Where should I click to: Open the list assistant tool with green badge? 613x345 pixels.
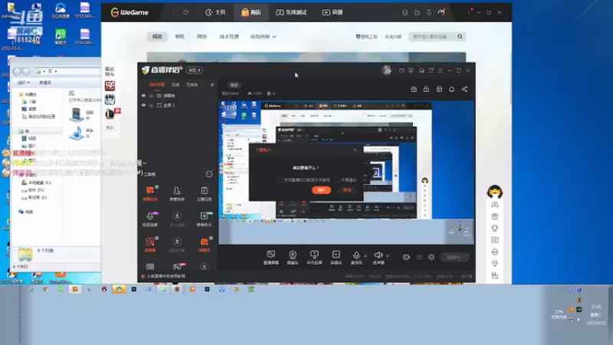tap(204, 219)
